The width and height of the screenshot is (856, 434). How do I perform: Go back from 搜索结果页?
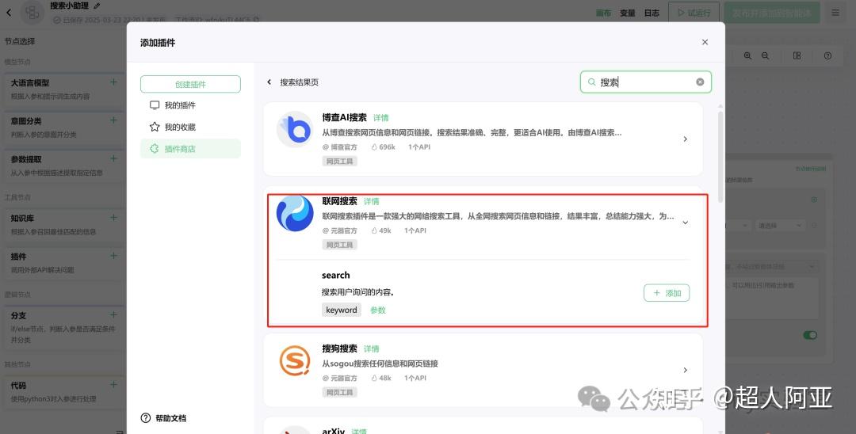[x=269, y=82]
